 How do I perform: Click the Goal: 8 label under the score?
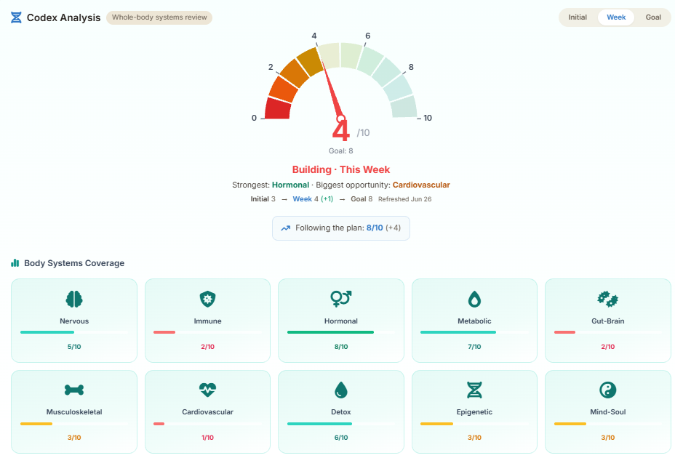pyautogui.click(x=341, y=151)
